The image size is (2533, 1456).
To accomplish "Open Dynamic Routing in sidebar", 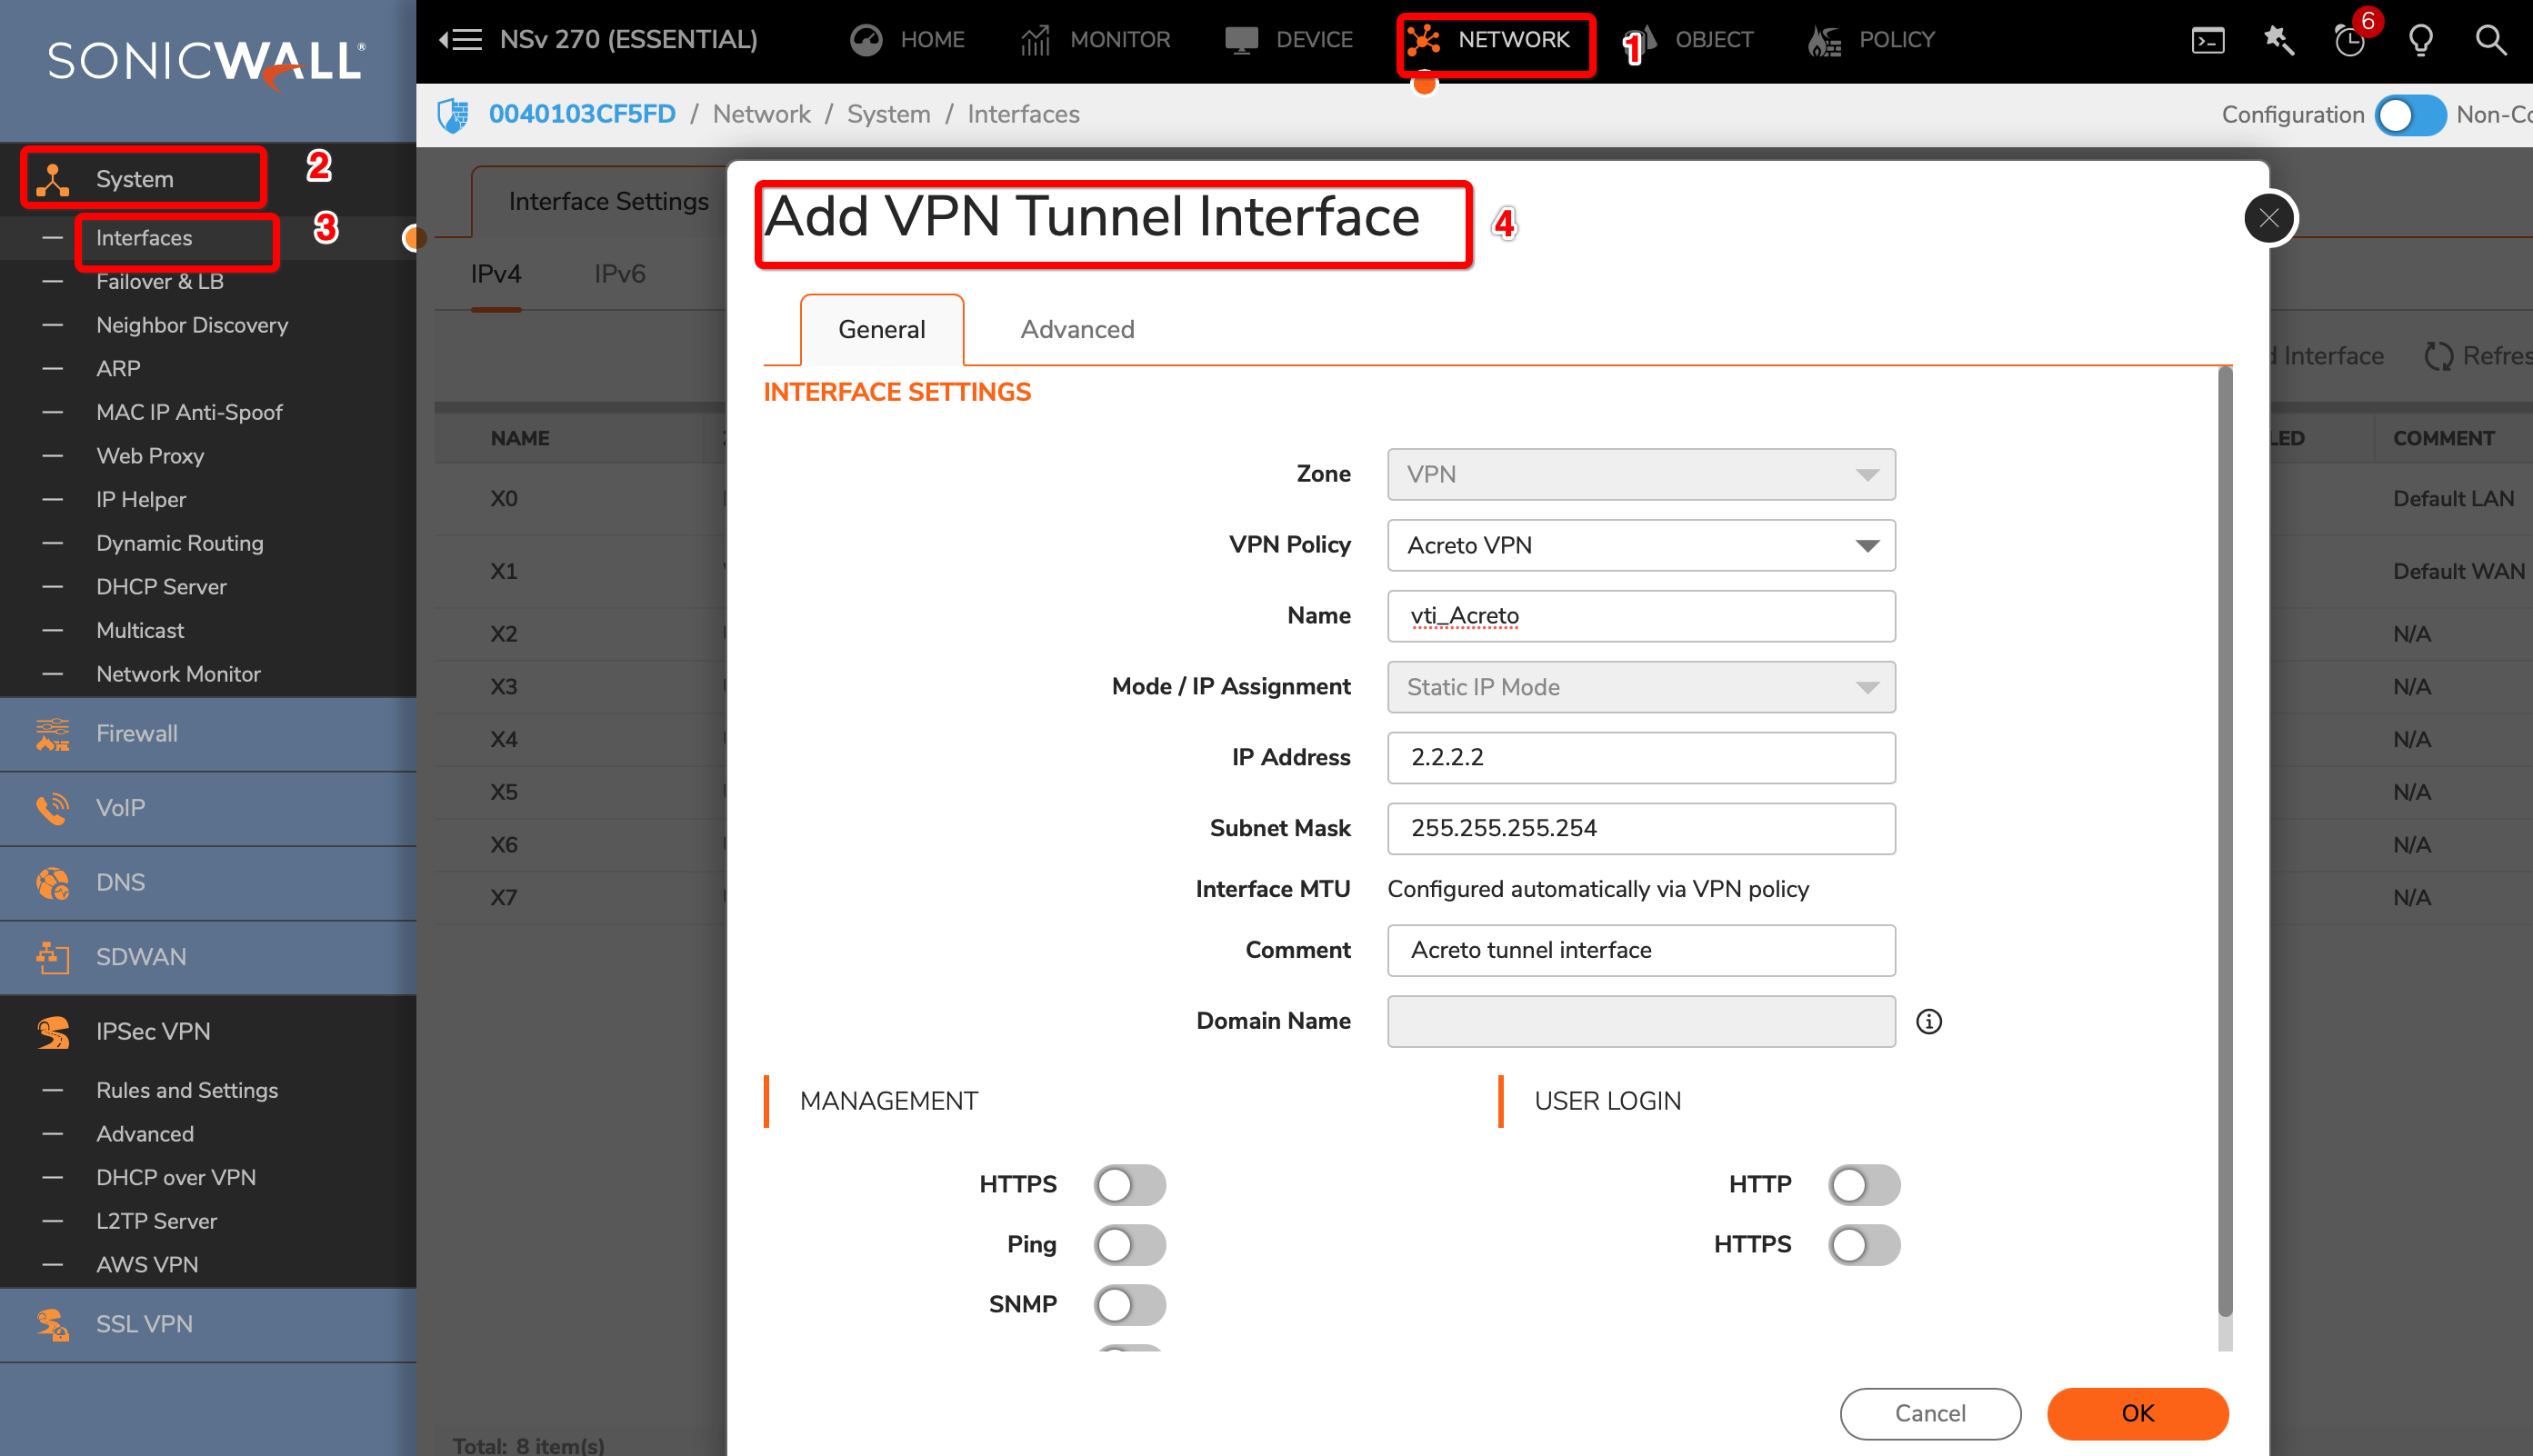I will click(x=180, y=543).
